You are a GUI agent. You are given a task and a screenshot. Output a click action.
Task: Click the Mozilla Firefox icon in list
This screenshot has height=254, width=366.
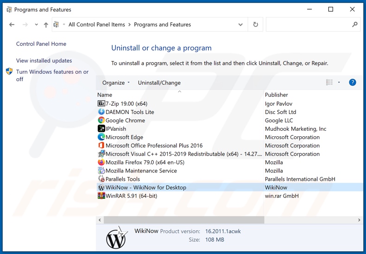click(x=101, y=162)
